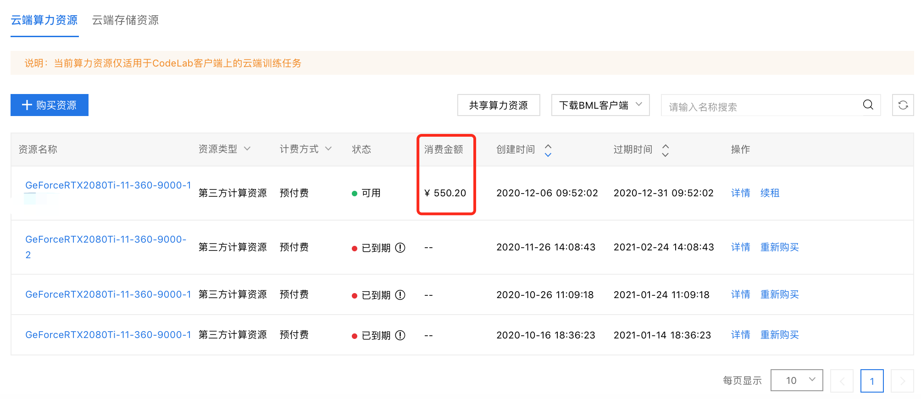Open resource link created 2020-12-06
Image resolution: width=921 pixels, height=399 pixels.
(108, 185)
